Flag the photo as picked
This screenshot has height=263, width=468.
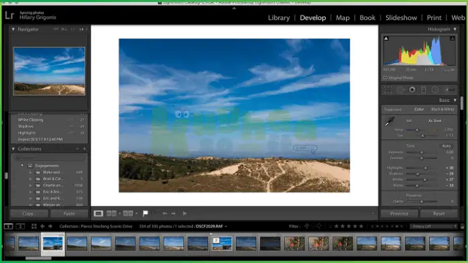tap(145, 213)
